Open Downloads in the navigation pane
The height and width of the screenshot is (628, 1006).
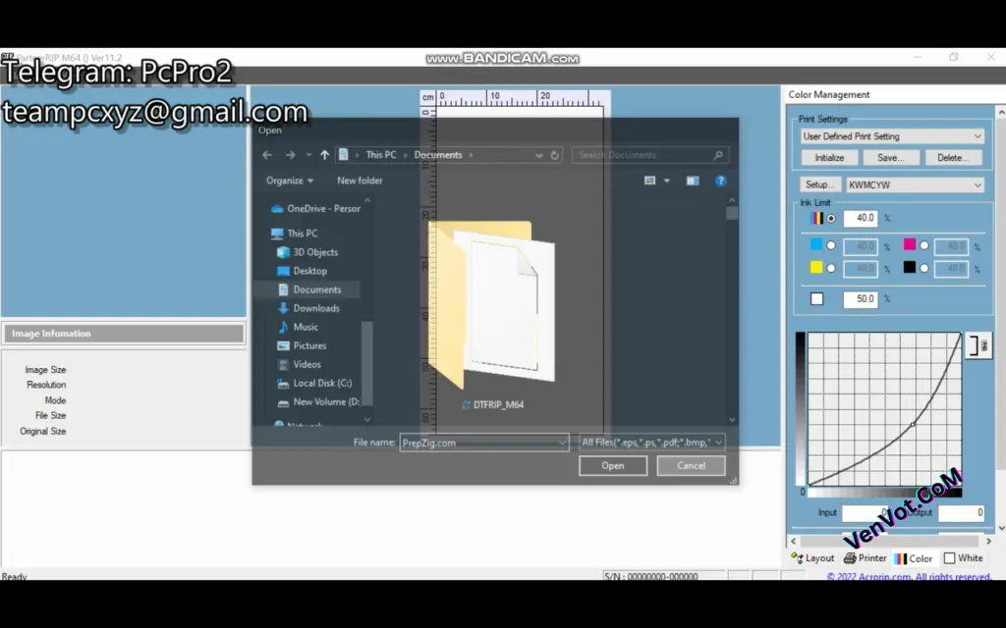tap(308, 308)
